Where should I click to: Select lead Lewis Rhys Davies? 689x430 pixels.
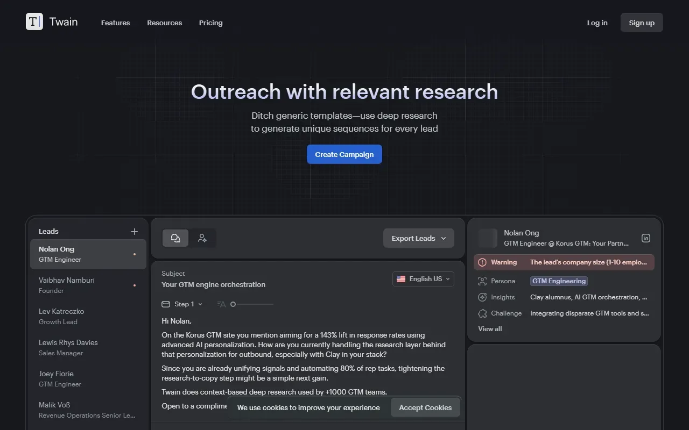pos(88,348)
